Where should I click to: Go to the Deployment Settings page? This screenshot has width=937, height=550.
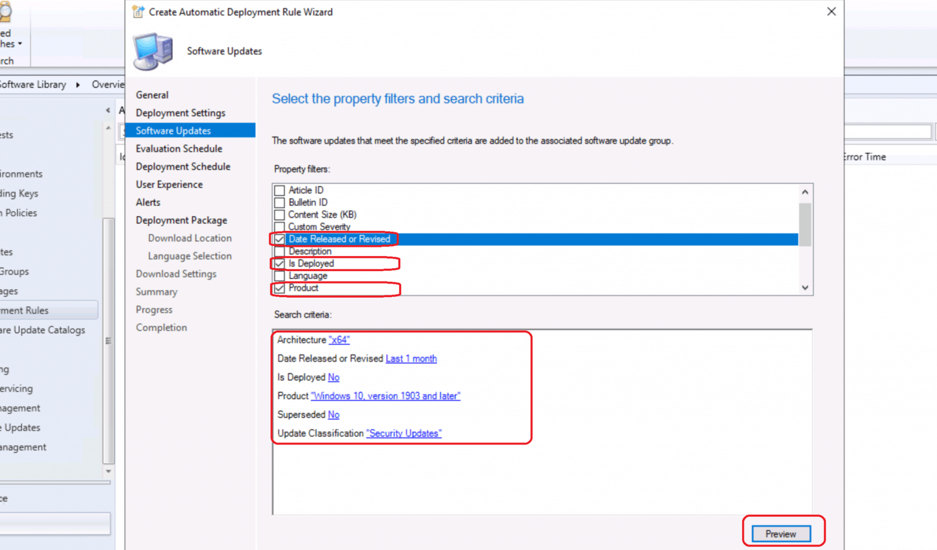(x=180, y=113)
